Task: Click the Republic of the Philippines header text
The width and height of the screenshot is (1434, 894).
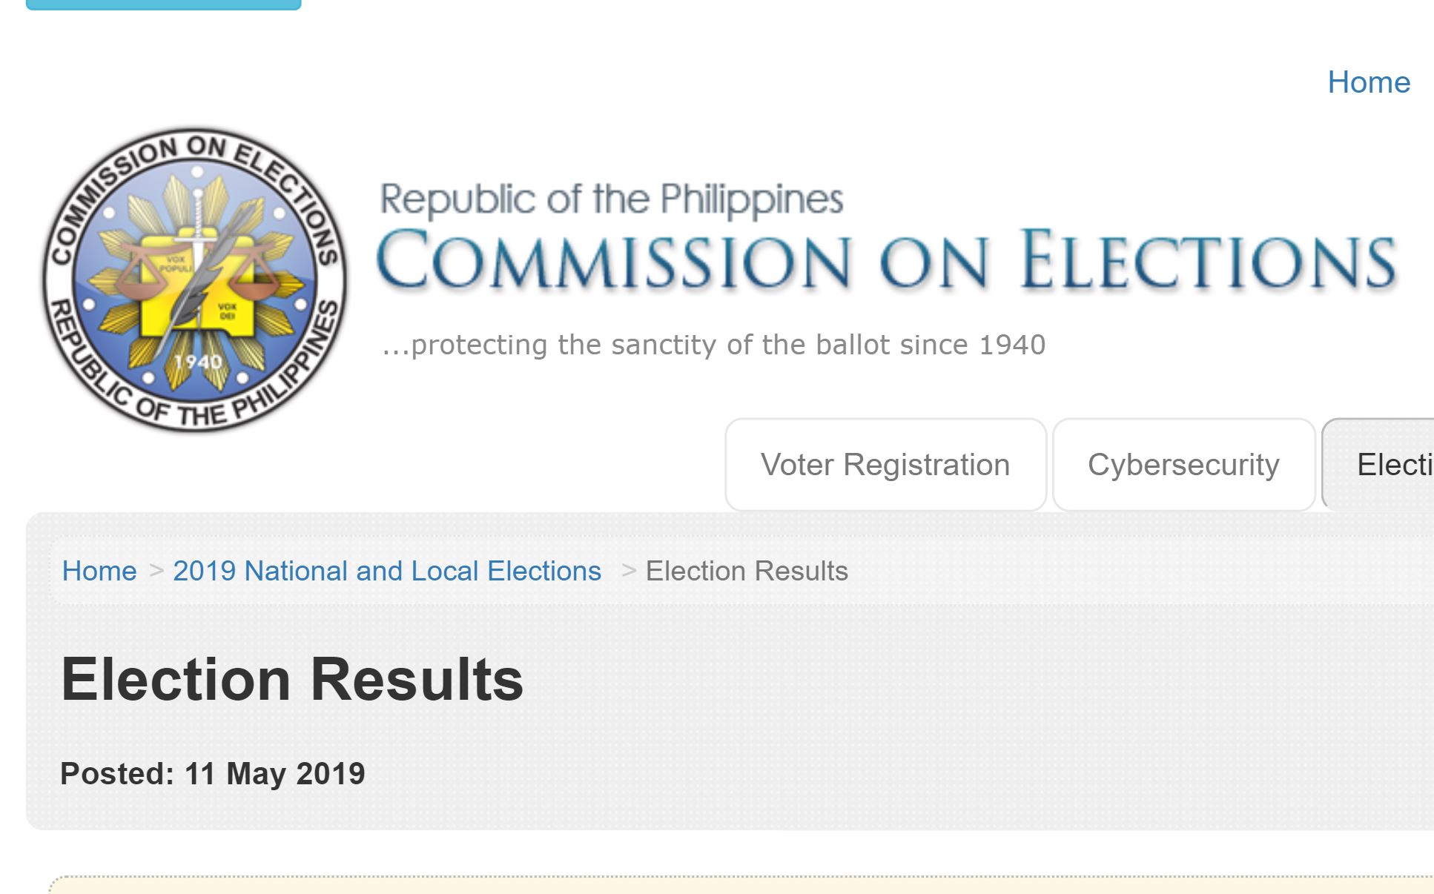Action: (612, 199)
